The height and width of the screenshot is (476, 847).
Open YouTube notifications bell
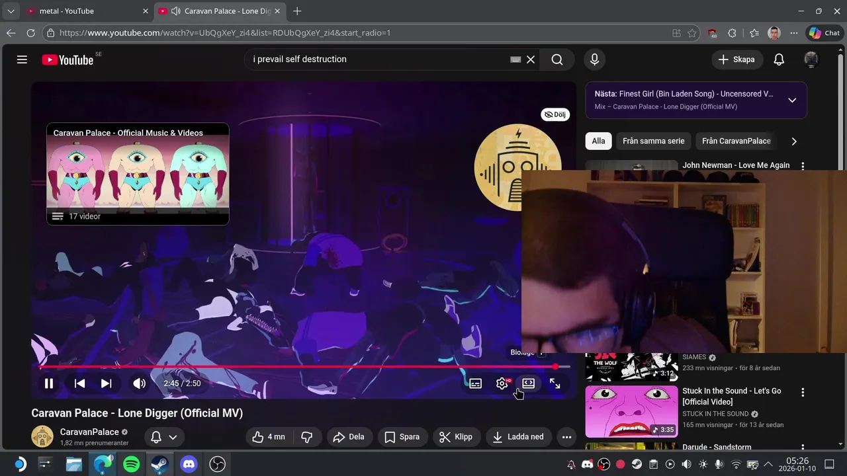point(779,59)
